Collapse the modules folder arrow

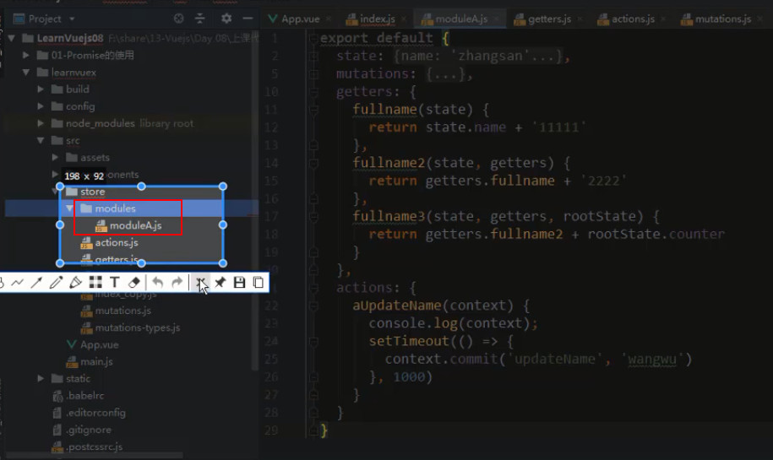(69, 208)
